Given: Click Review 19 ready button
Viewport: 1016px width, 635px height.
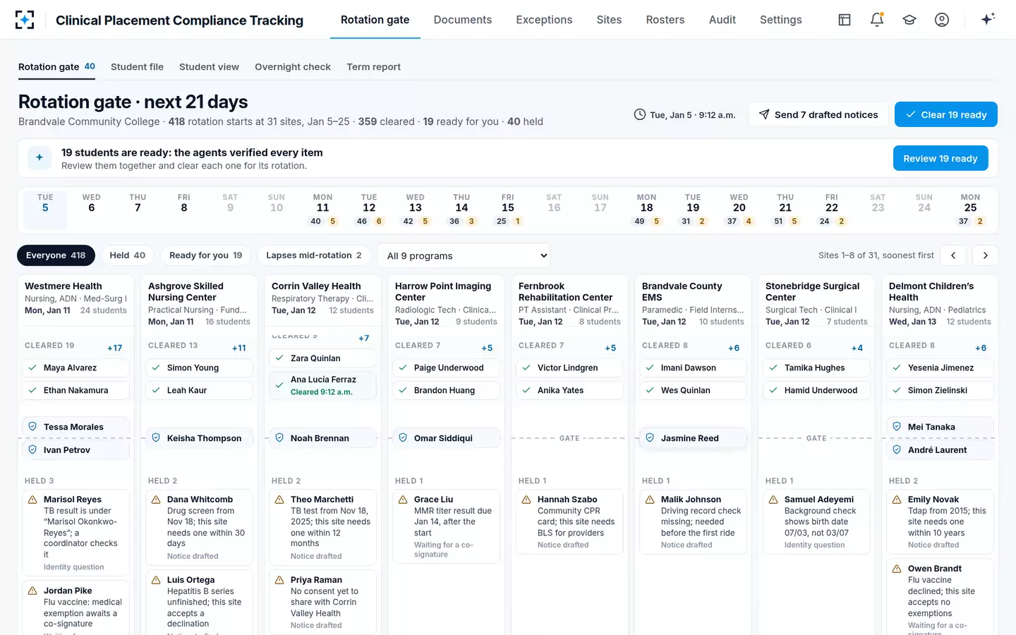Looking at the screenshot, I should [941, 158].
